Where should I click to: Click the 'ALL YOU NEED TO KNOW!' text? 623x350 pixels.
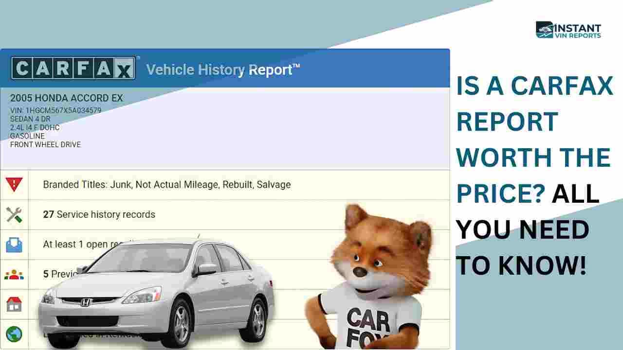[x=528, y=229]
